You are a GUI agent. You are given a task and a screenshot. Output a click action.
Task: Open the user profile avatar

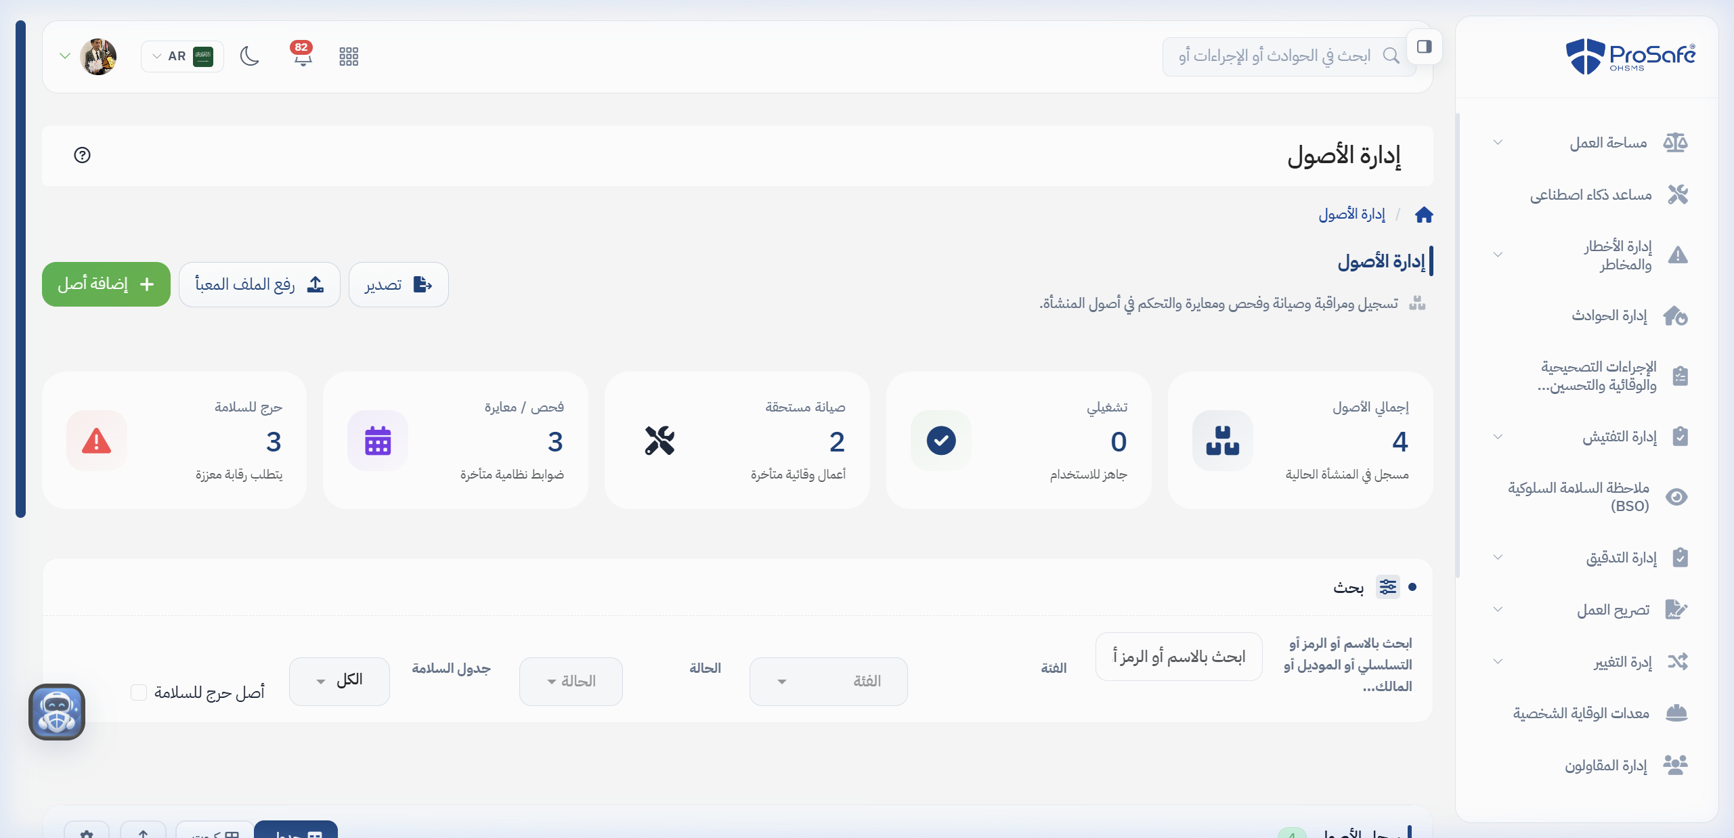[98, 56]
